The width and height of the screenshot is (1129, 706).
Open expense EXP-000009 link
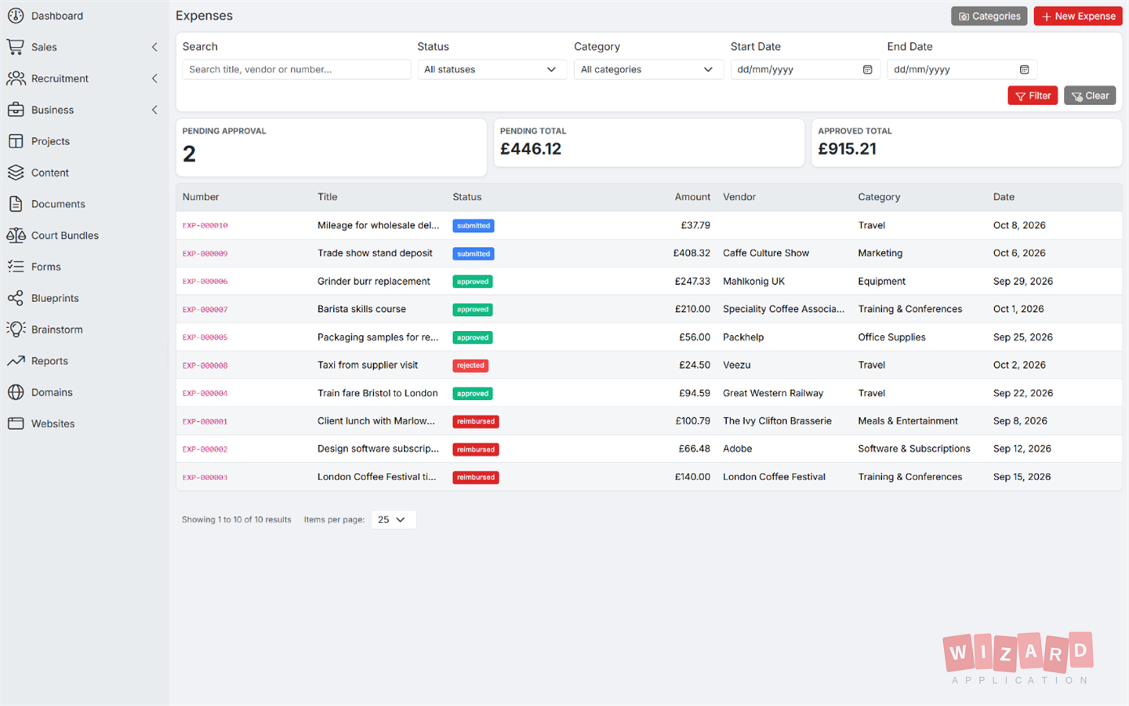205,253
